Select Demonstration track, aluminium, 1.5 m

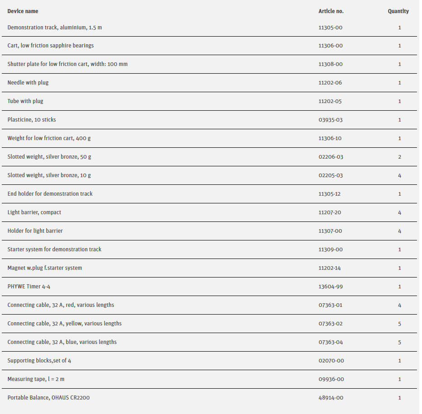click(55, 28)
